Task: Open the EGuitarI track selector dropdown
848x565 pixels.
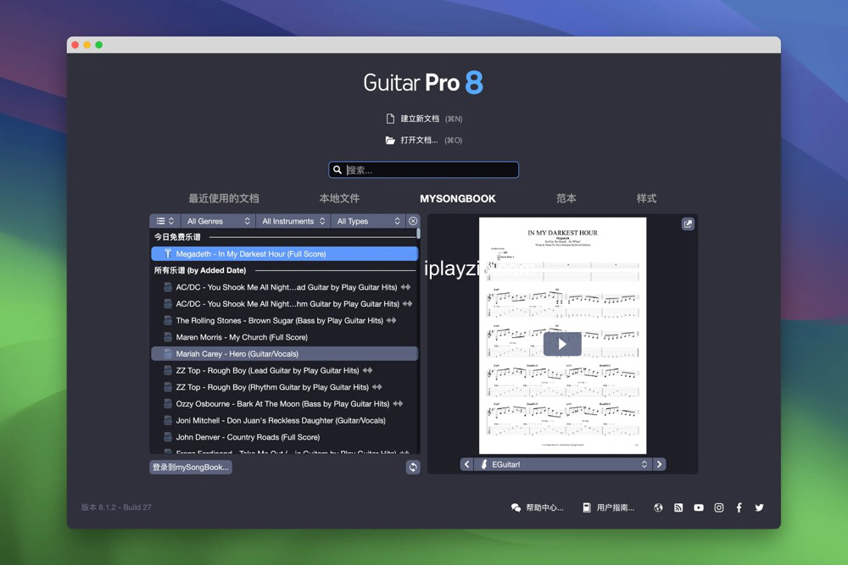Action: pyautogui.click(x=563, y=464)
